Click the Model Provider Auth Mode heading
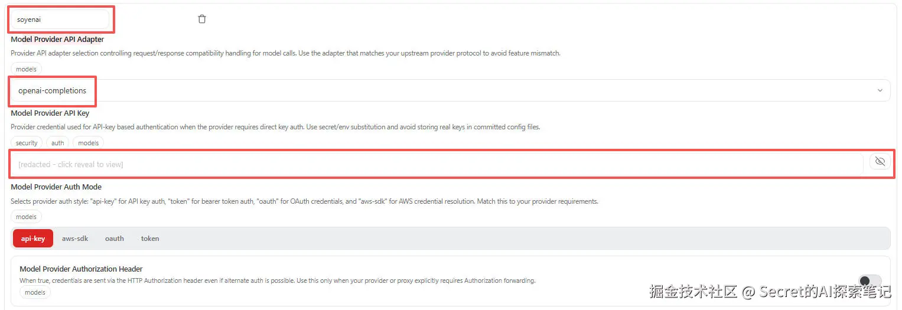Image resolution: width=902 pixels, height=310 pixels. click(56, 187)
